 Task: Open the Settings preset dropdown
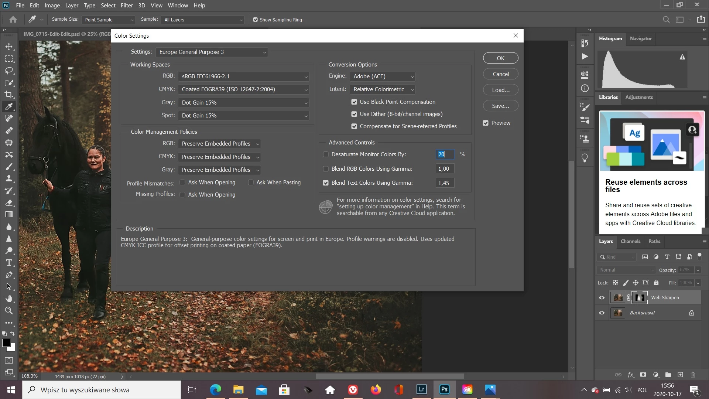(212, 52)
